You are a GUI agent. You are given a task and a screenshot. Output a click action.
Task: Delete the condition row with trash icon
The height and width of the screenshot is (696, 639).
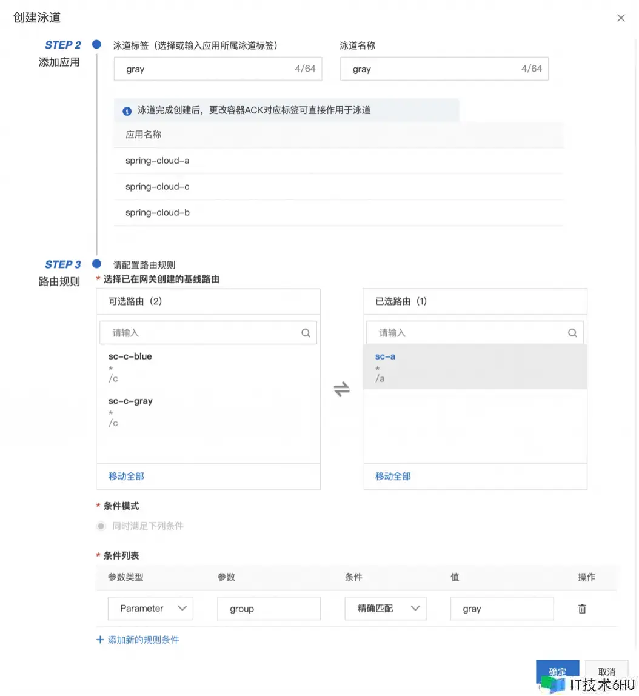[581, 609]
